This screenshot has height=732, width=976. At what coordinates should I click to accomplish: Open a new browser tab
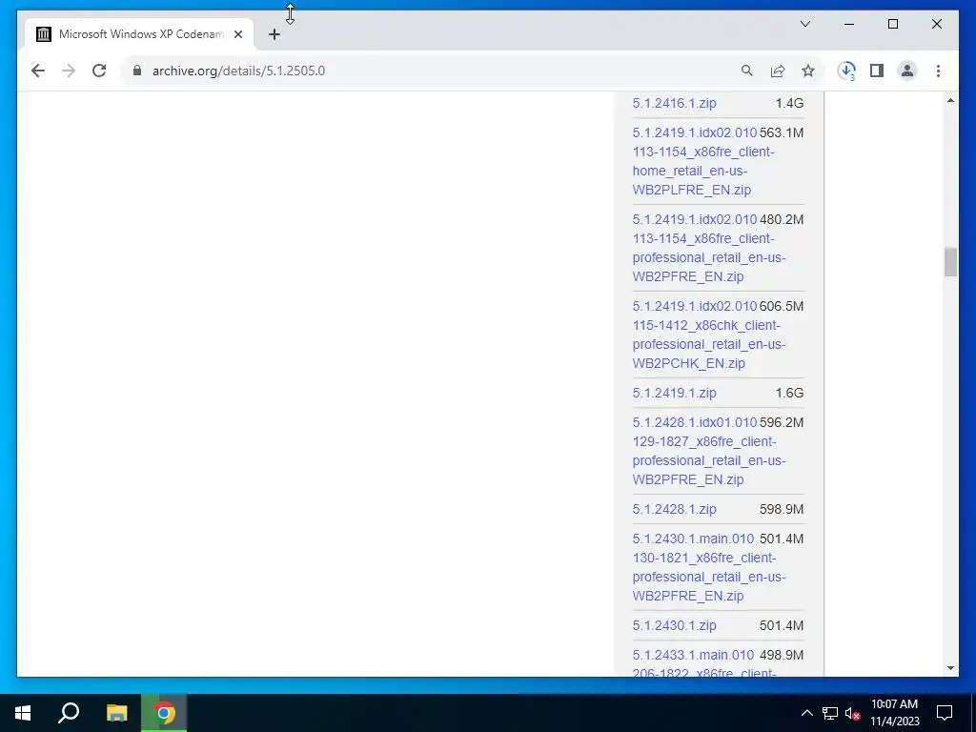click(274, 34)
